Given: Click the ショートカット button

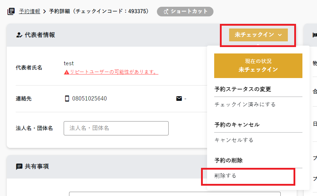Looking at the screenshot, I should 185,11.
